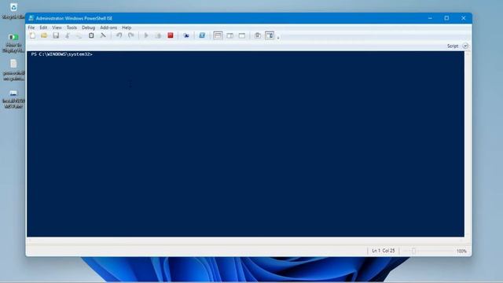Show Script Pane Top layout icon
The image size is (503, 283).
218,35
